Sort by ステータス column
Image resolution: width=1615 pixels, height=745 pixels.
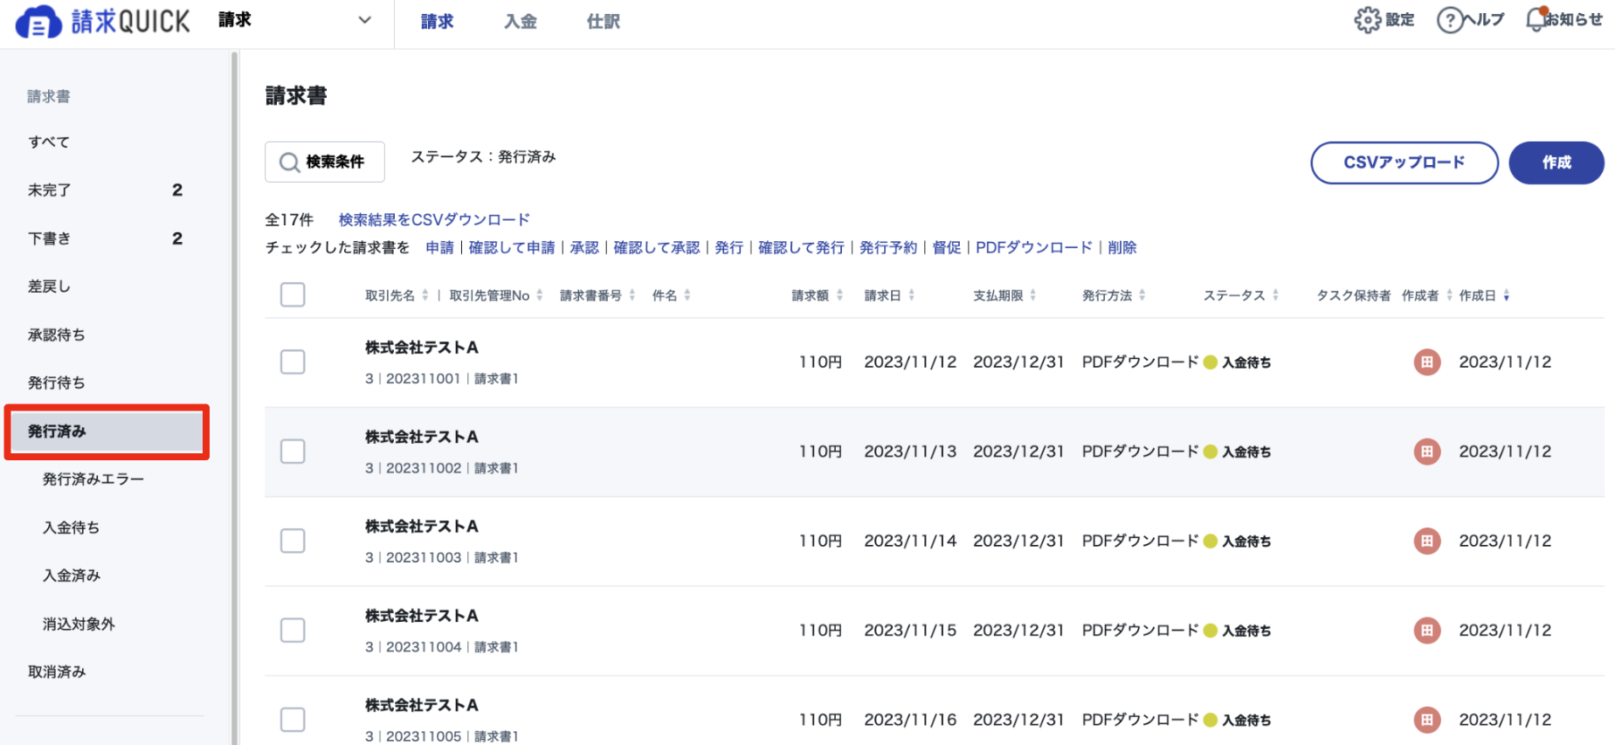(1276, 295)
